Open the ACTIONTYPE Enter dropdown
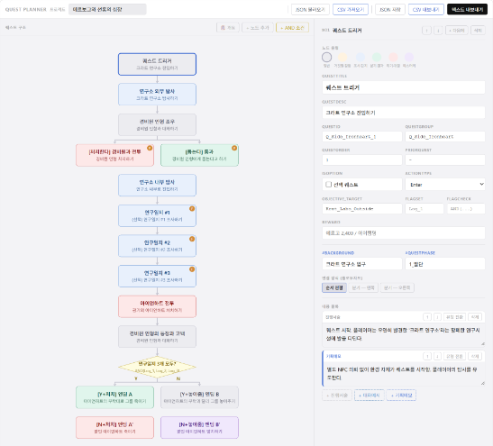The image size is (493, 446). coord(445,185)
